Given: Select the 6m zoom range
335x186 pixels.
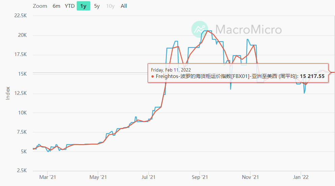Looking at the screenshot, I should [x=56, y=6].
